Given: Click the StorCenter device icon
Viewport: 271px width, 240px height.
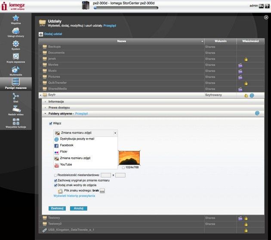Looking at the screenshot, I should [86, 5].
